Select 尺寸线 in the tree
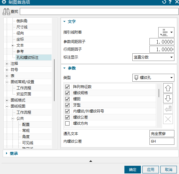 (22, 27)
